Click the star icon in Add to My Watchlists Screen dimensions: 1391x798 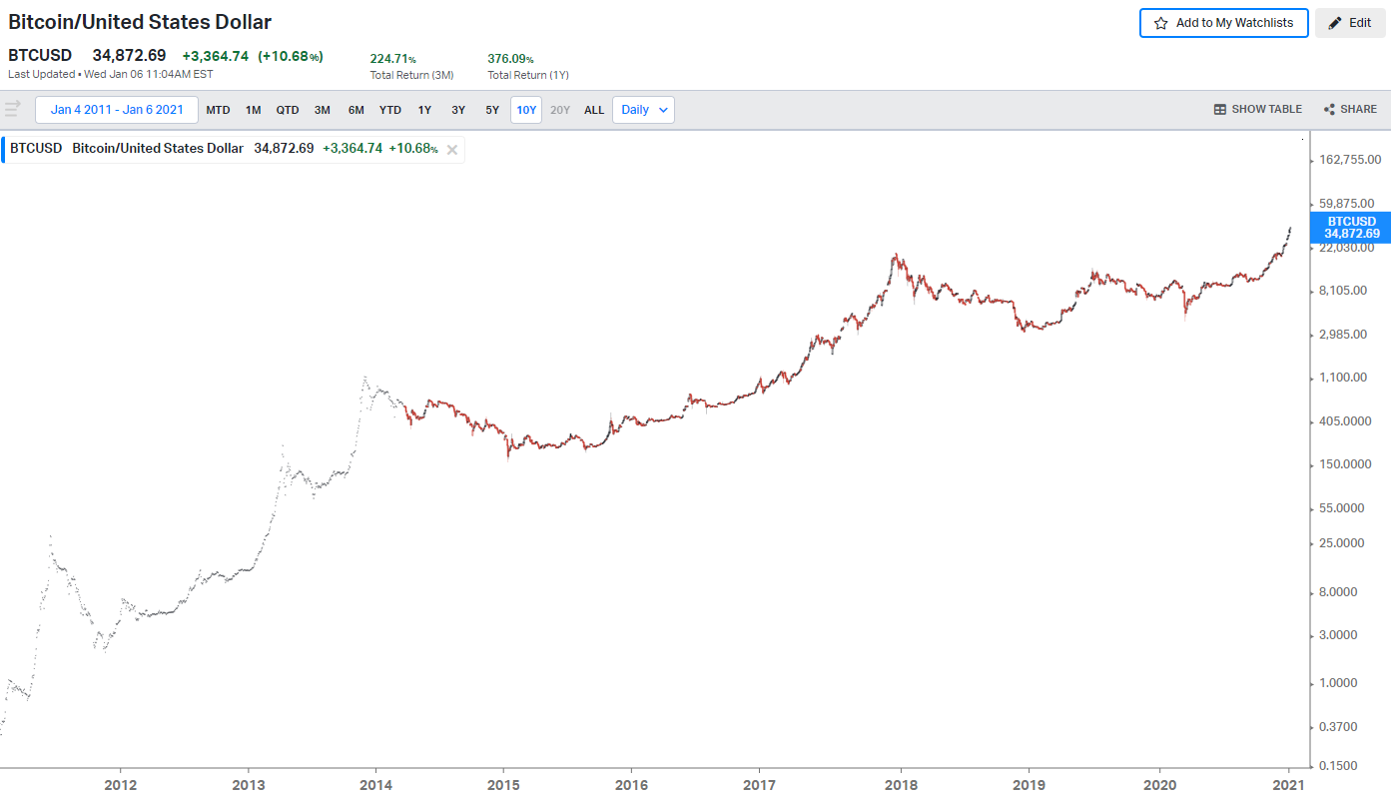coord(1160,23)
